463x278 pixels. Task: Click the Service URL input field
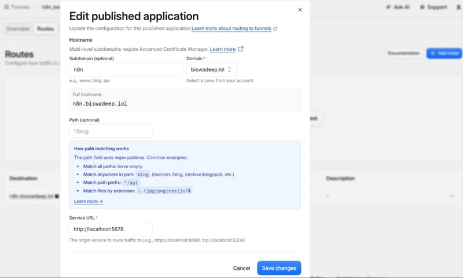[x=111, y=229]
